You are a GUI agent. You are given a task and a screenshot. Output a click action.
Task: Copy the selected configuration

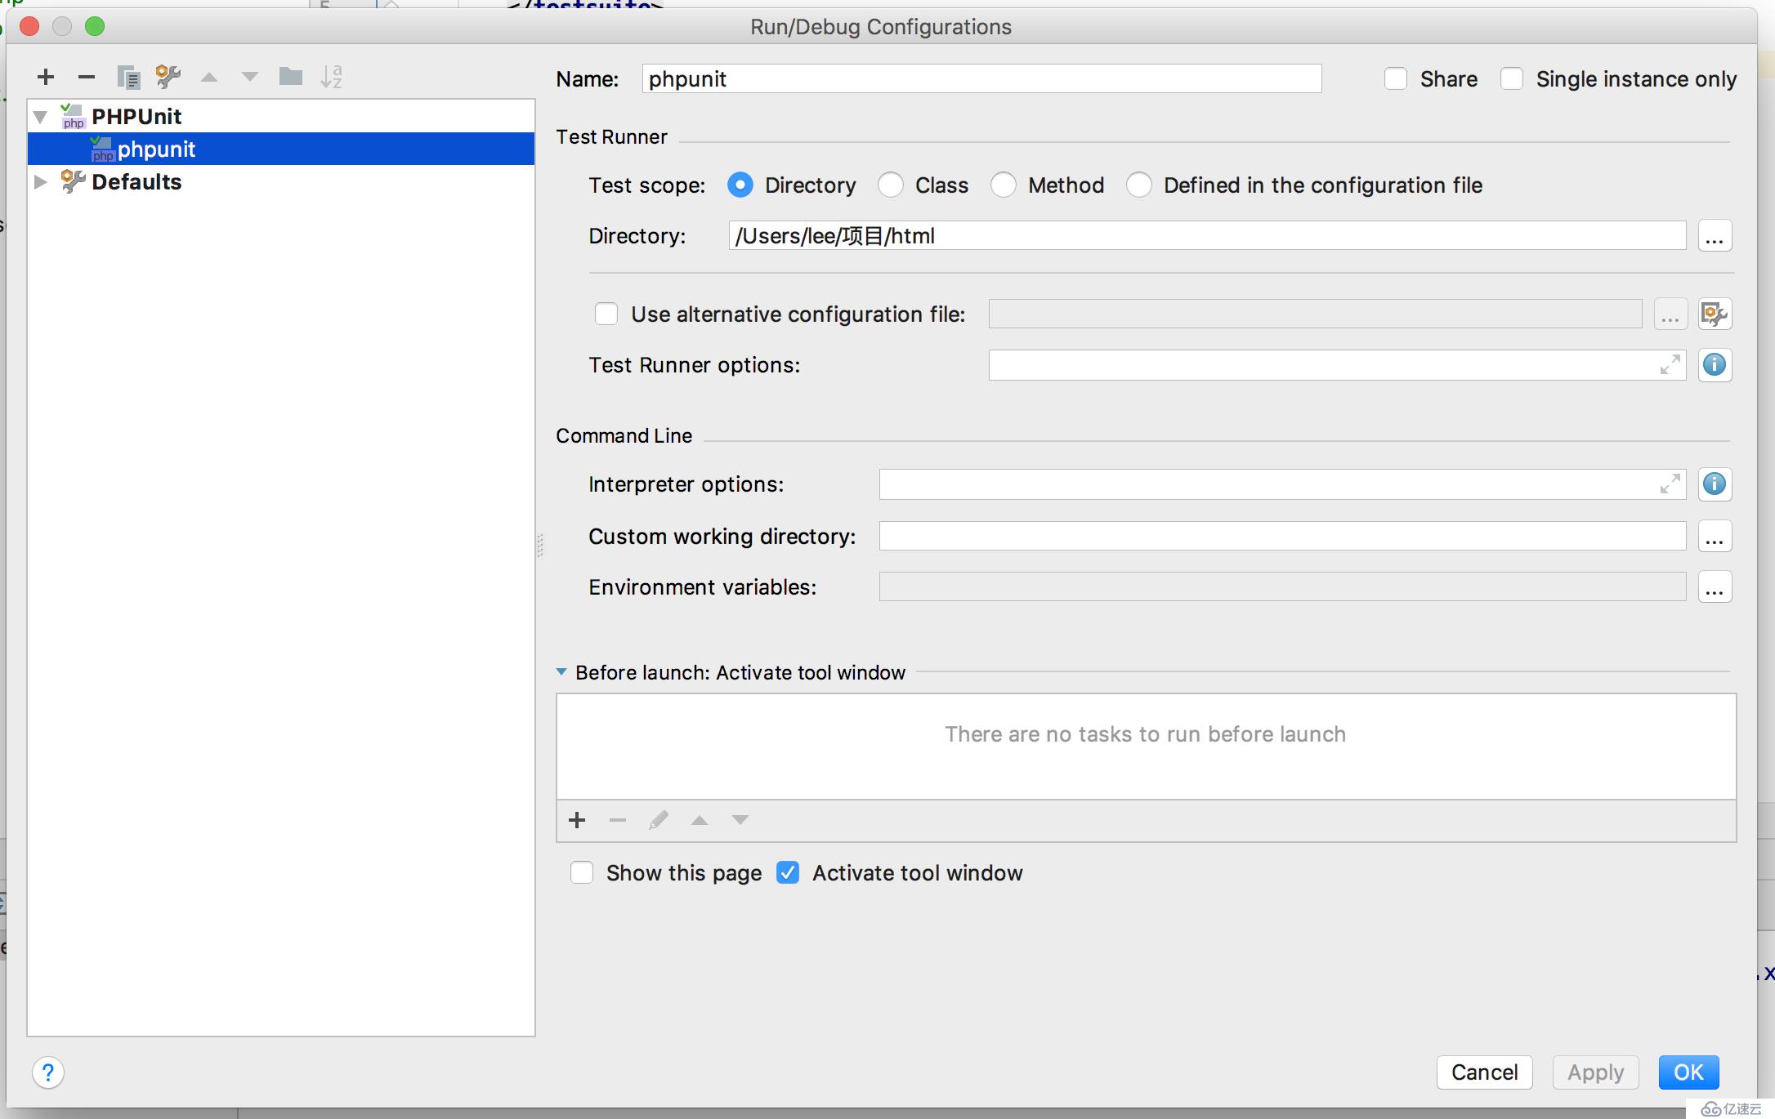click(128, 77)
